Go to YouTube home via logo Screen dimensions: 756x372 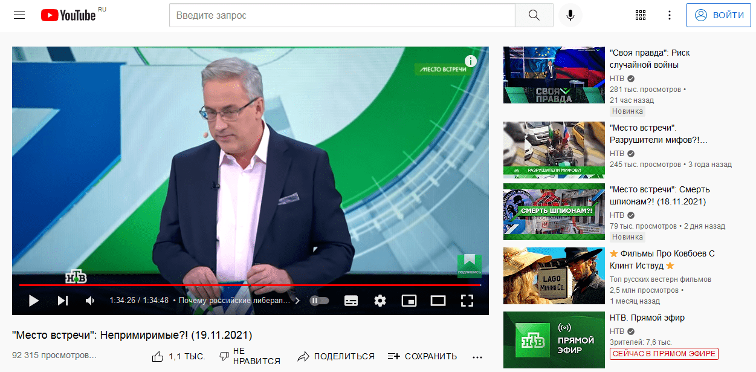[x=68, y=15]
